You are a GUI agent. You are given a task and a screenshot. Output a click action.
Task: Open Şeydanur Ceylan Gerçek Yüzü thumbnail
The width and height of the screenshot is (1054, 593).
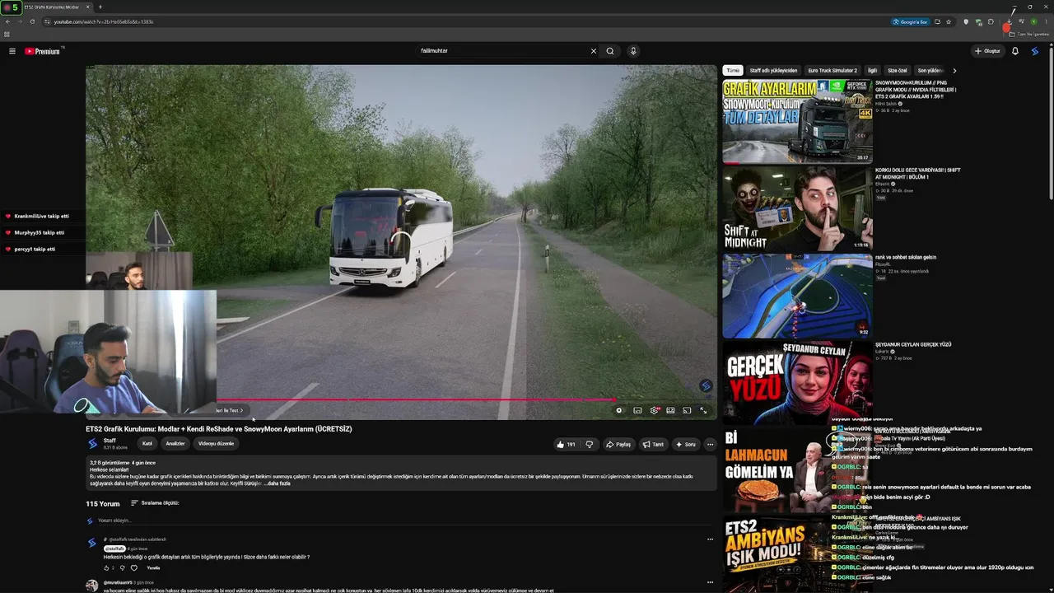point(797,382)
